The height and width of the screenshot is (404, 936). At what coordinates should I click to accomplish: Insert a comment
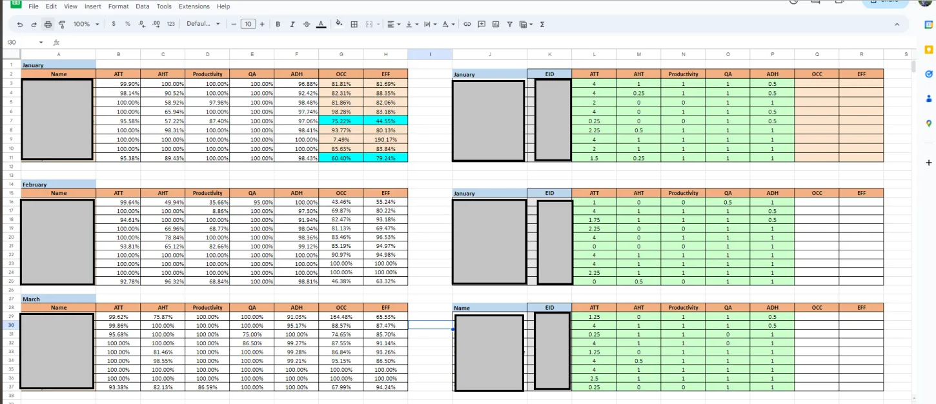(482, 24)
